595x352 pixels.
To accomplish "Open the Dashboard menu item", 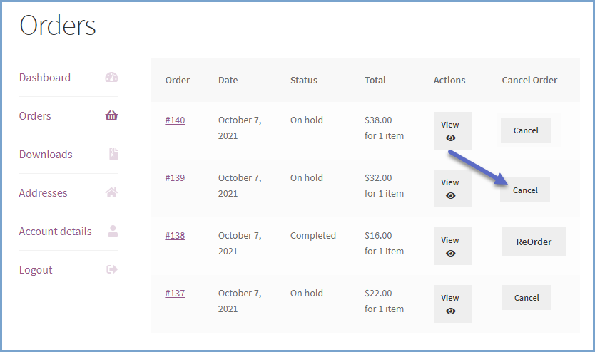I will pos(45,78).
